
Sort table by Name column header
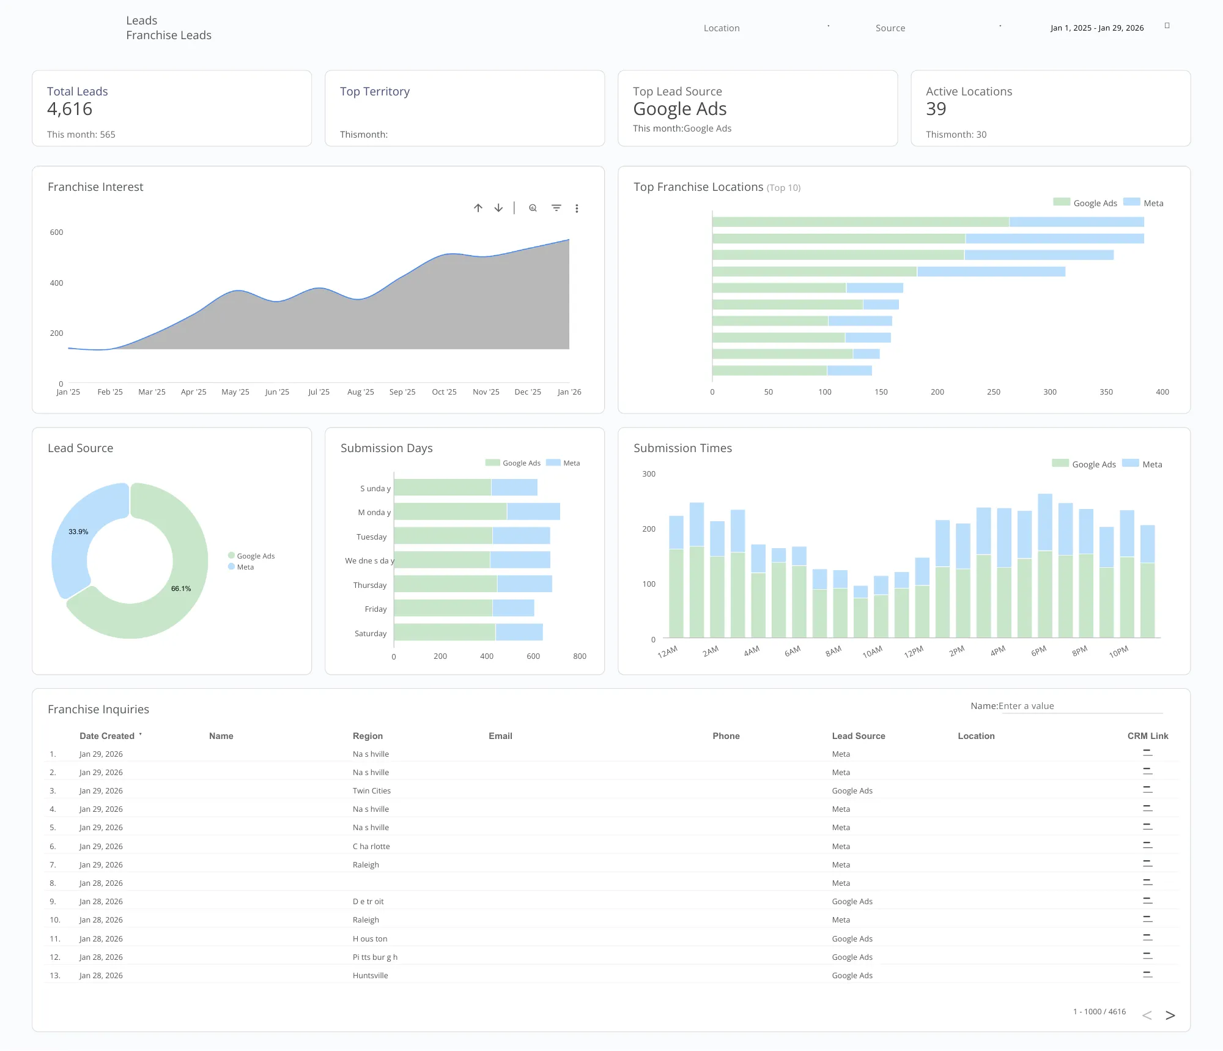[x=221, y=736]
